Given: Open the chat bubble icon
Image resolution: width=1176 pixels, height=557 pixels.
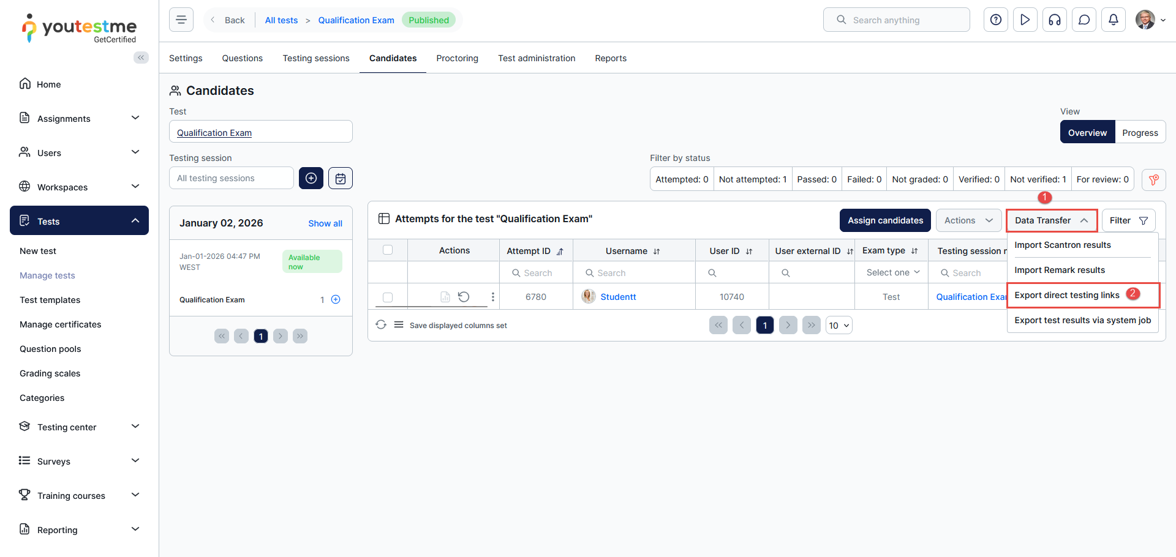Looking at the screenshot, I should pyautogui.click(x=1084, y=20).
